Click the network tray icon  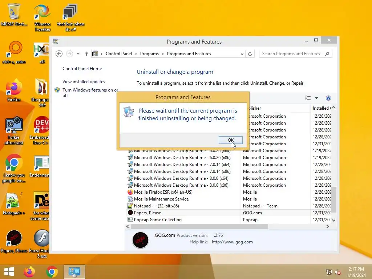pyautogui.click(x=329, y=272)
